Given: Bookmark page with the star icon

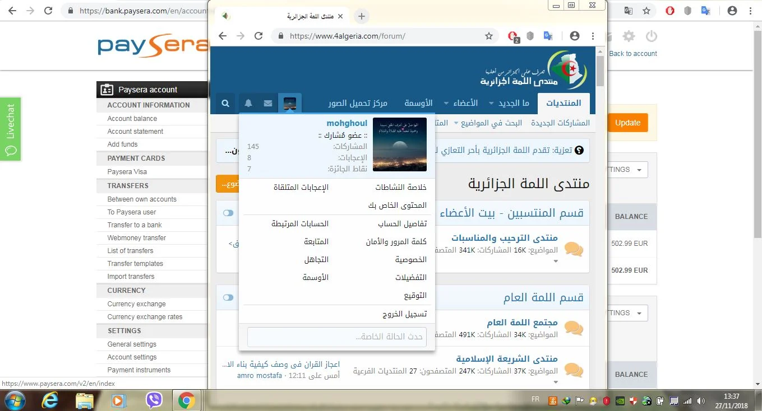Looking at the screenshot, I should point(488,36).
